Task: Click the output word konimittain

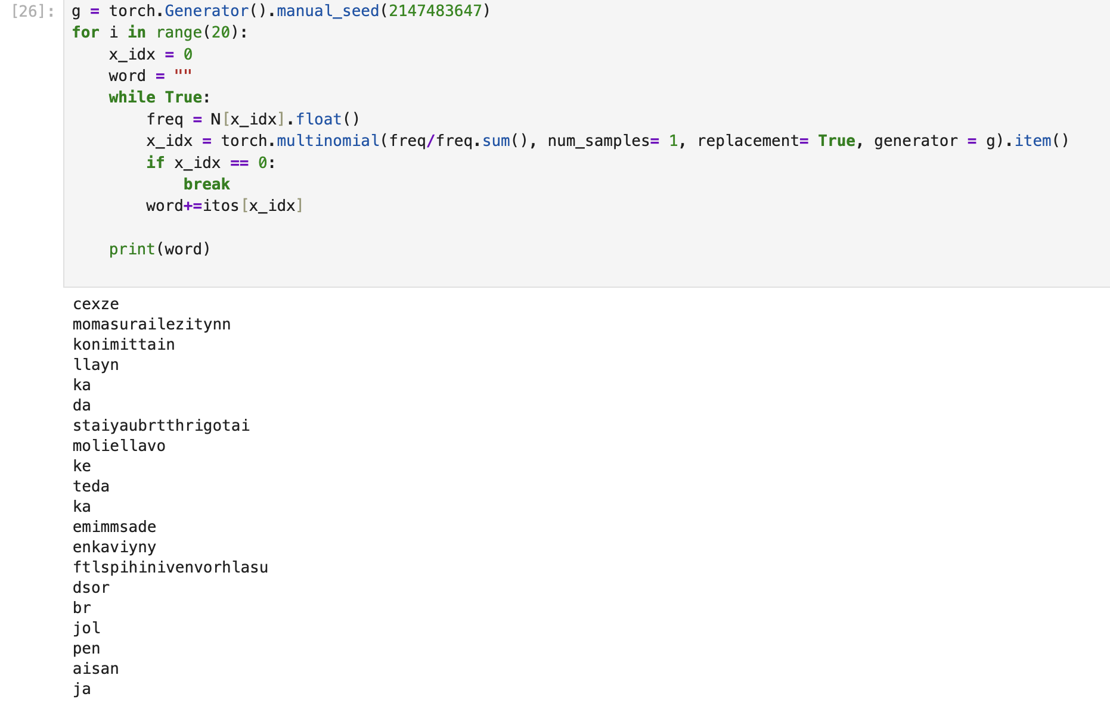Action: coord(123,345)
